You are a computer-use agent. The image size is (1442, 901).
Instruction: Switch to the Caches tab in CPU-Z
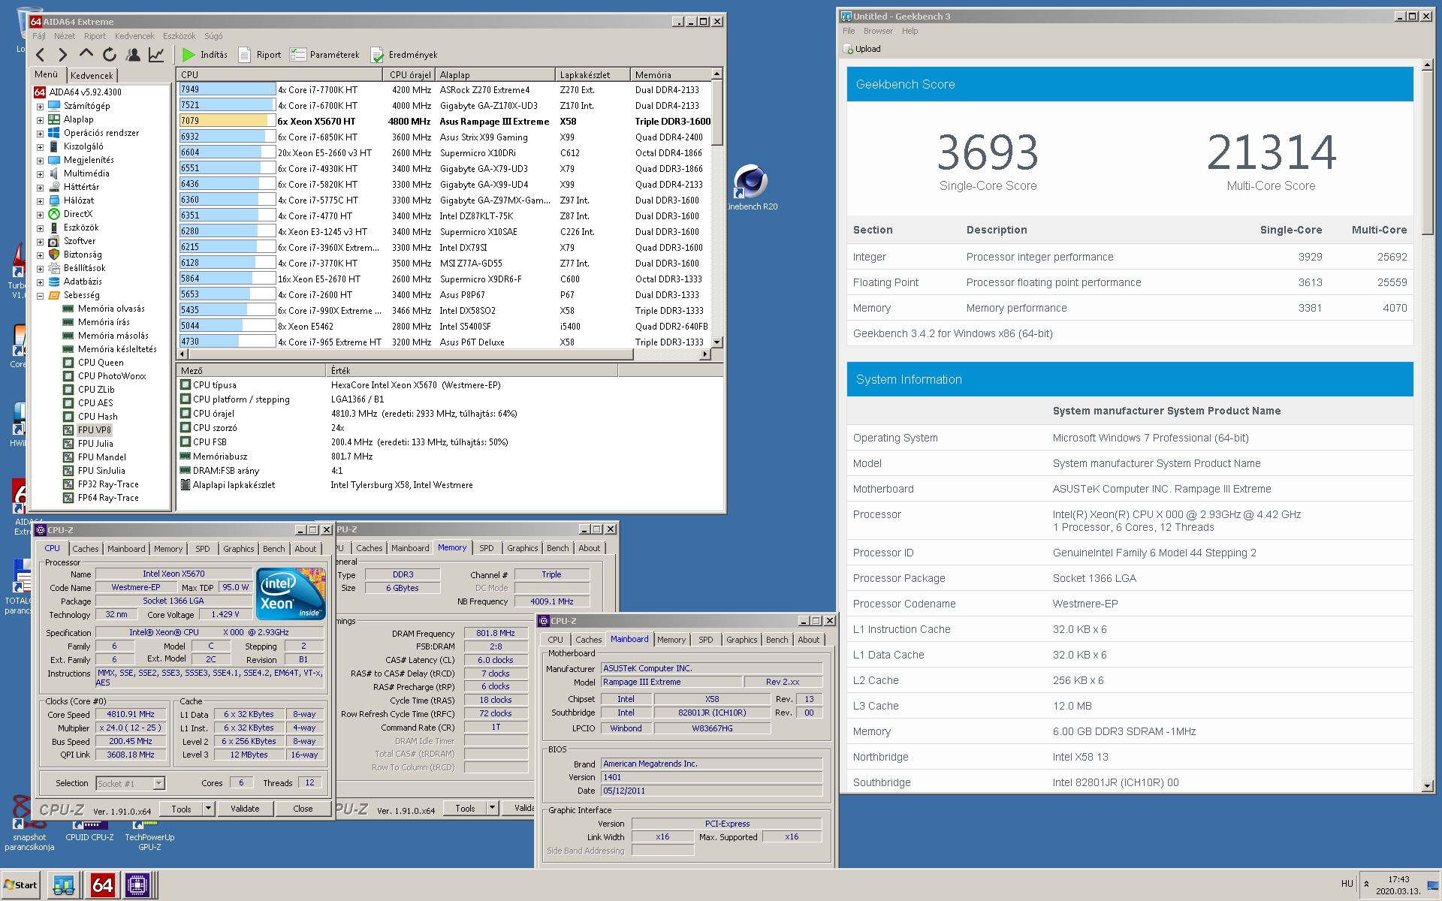click(86, 549)
